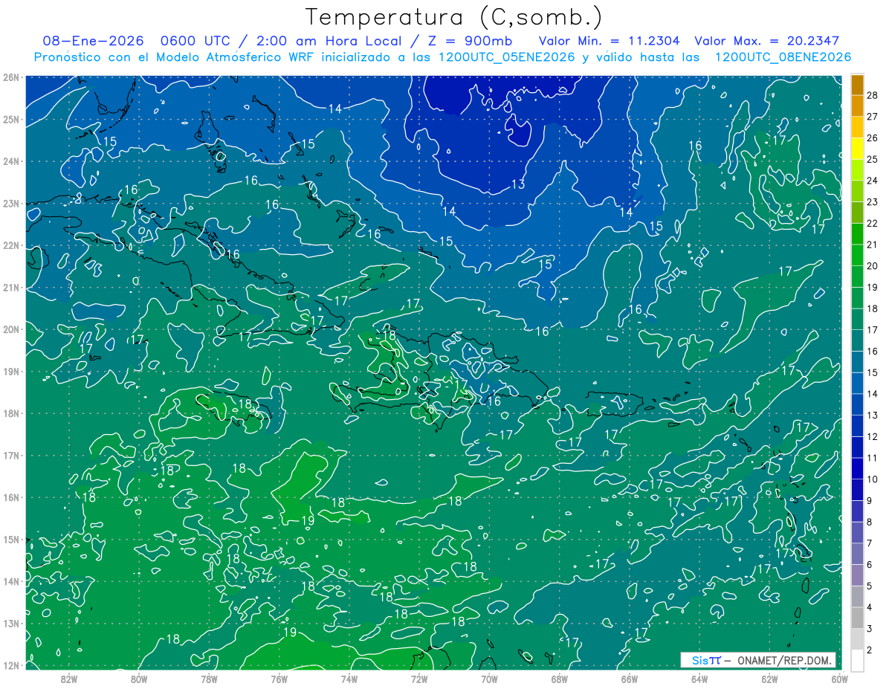Click the colorbar legend value 10
892x689 pixels.
point(872,479)
